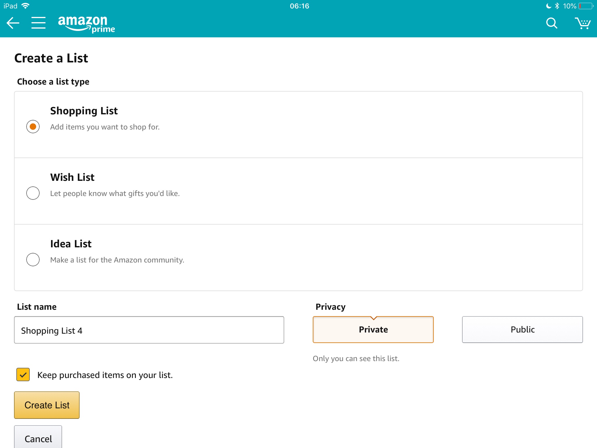Viewport: 597px width, 448px height.
Task: Tap the Do Not Disturb moon icon
Action: (x=549, y=6)
